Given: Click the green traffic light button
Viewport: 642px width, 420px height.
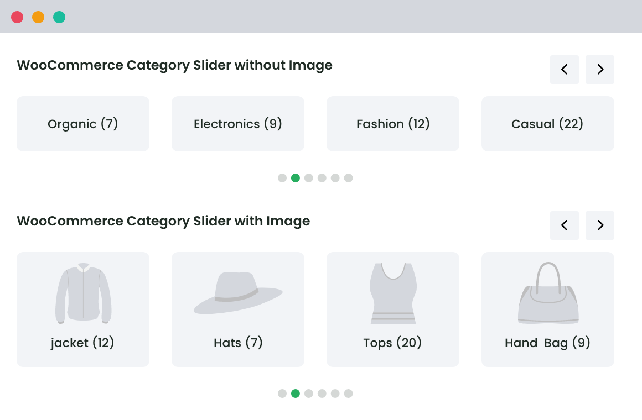Looking at the screenshot, I should tap(58, 17).
